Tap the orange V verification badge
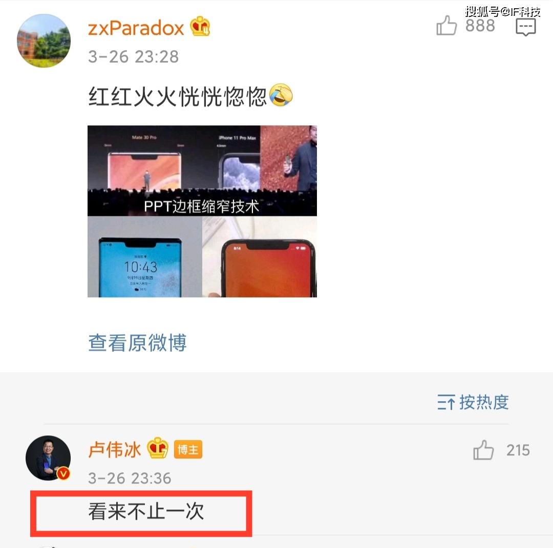 click(63, 473)
